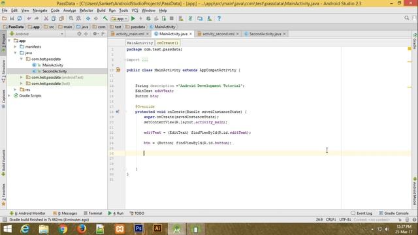Open the Gradle Console panel
The width and height of the screenshot is (418, 235).
[x=394, y=213]
